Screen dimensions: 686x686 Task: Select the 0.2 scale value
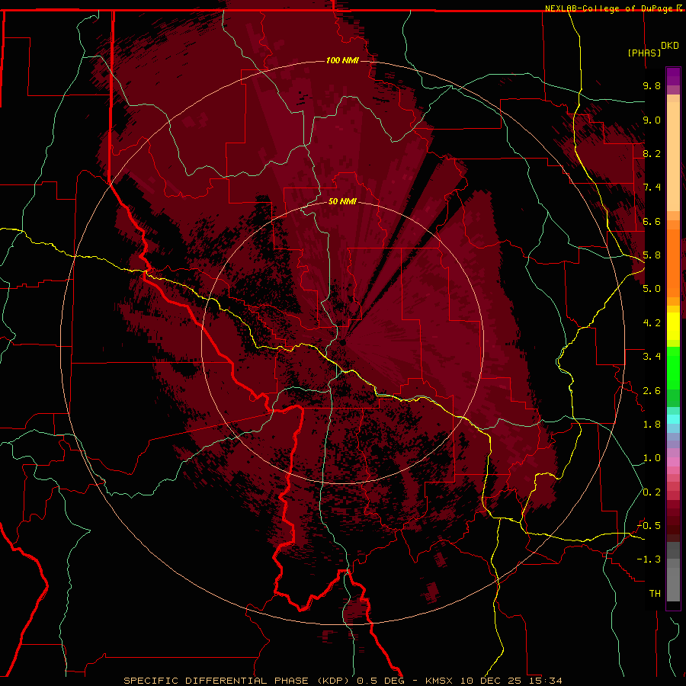pyautogui.click(x=652, y=492)
